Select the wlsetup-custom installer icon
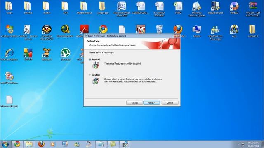Viewport: 264px width, 148px height. [x=9, y=31]
